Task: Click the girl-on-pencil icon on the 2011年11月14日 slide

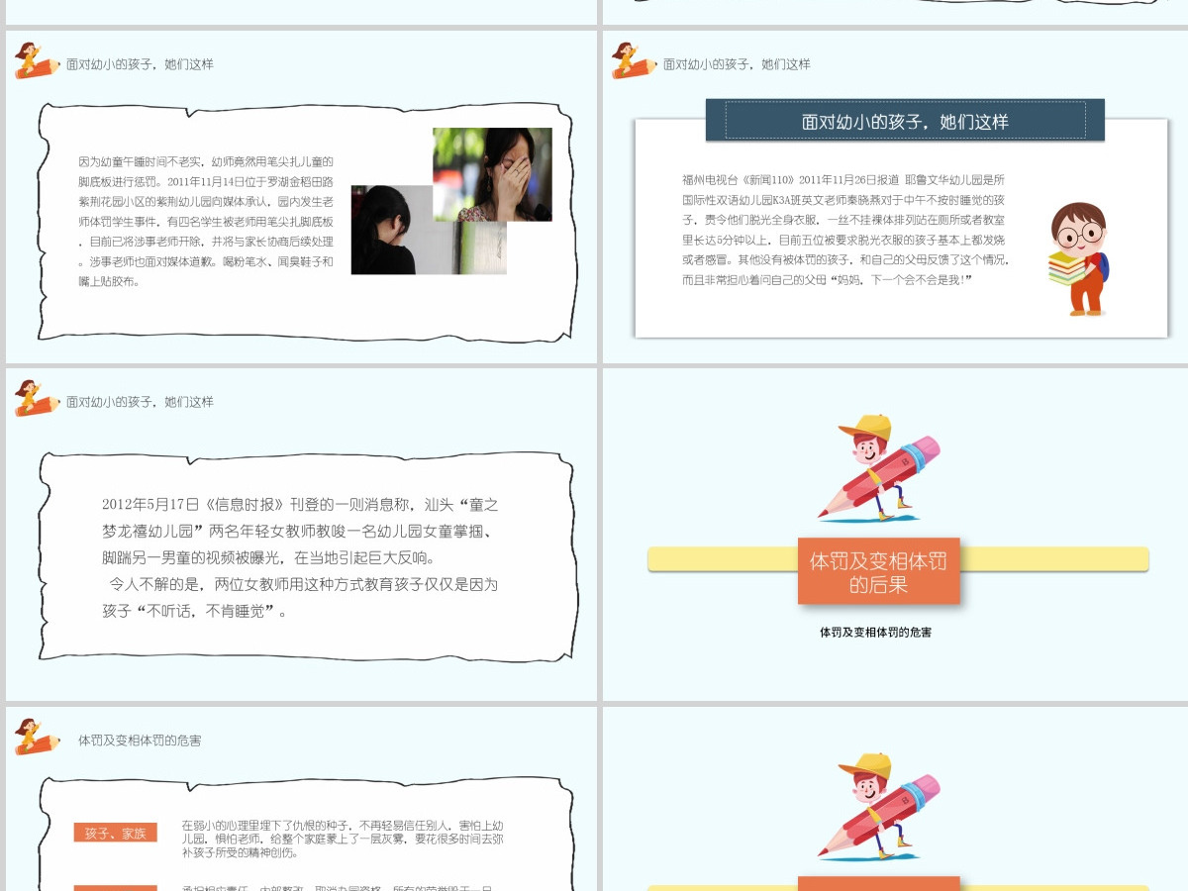Action: (x=38, y=61)
